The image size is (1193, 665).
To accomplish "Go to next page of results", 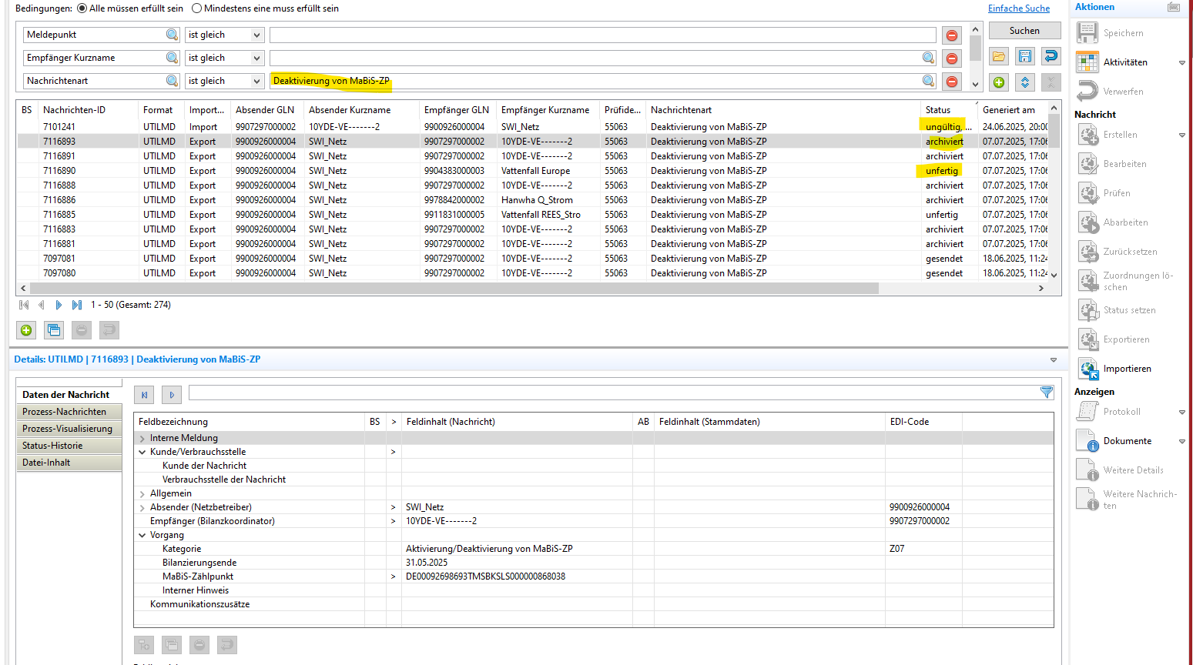I will coord(59,305).
